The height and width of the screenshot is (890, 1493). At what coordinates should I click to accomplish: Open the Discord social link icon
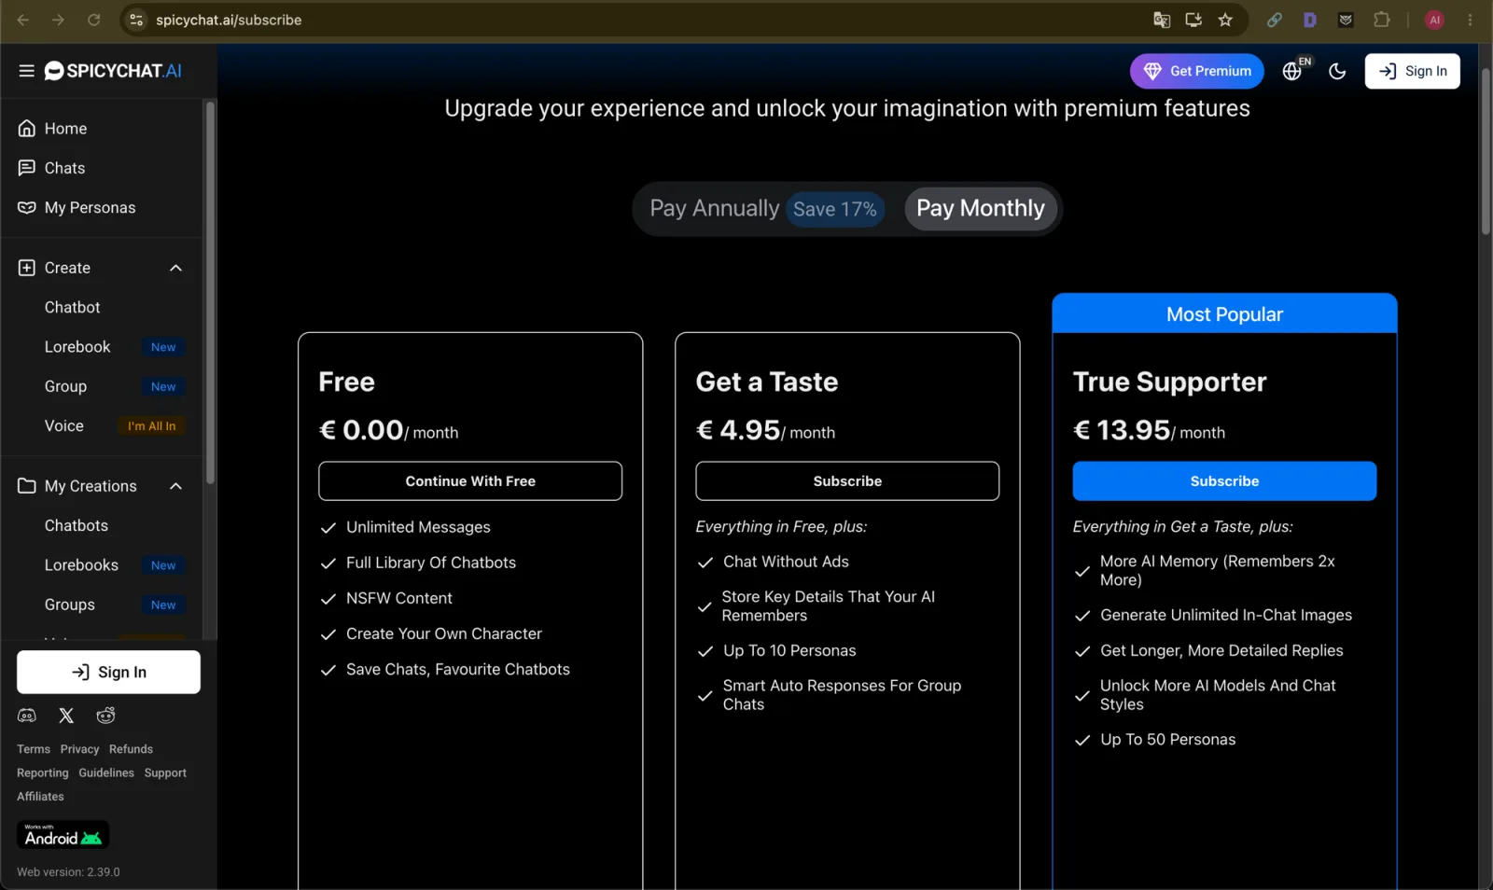(27, 716)
